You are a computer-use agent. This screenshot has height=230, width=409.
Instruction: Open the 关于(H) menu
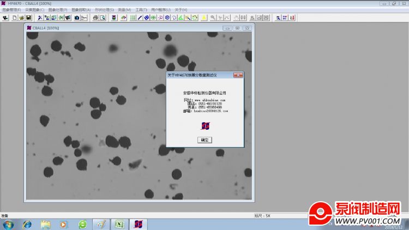[x=181, y=10]
